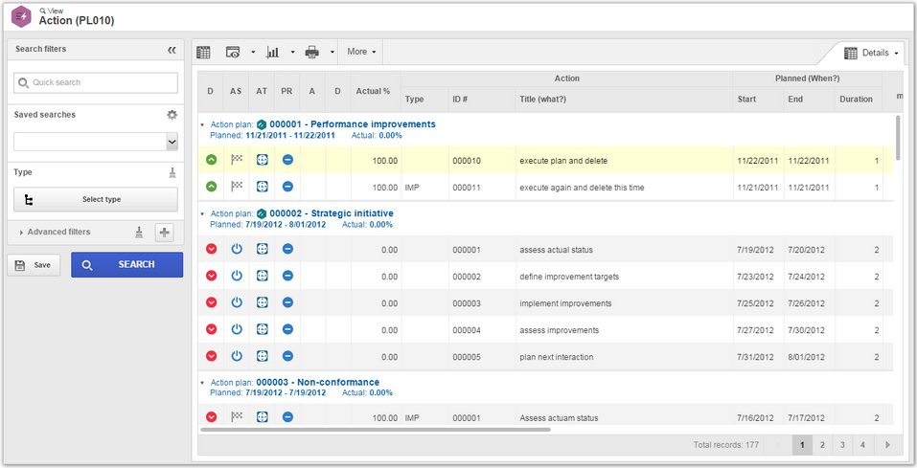Open saved searches settings gear
The width and height of the screenshot is (917, 468).
point(172,115)
